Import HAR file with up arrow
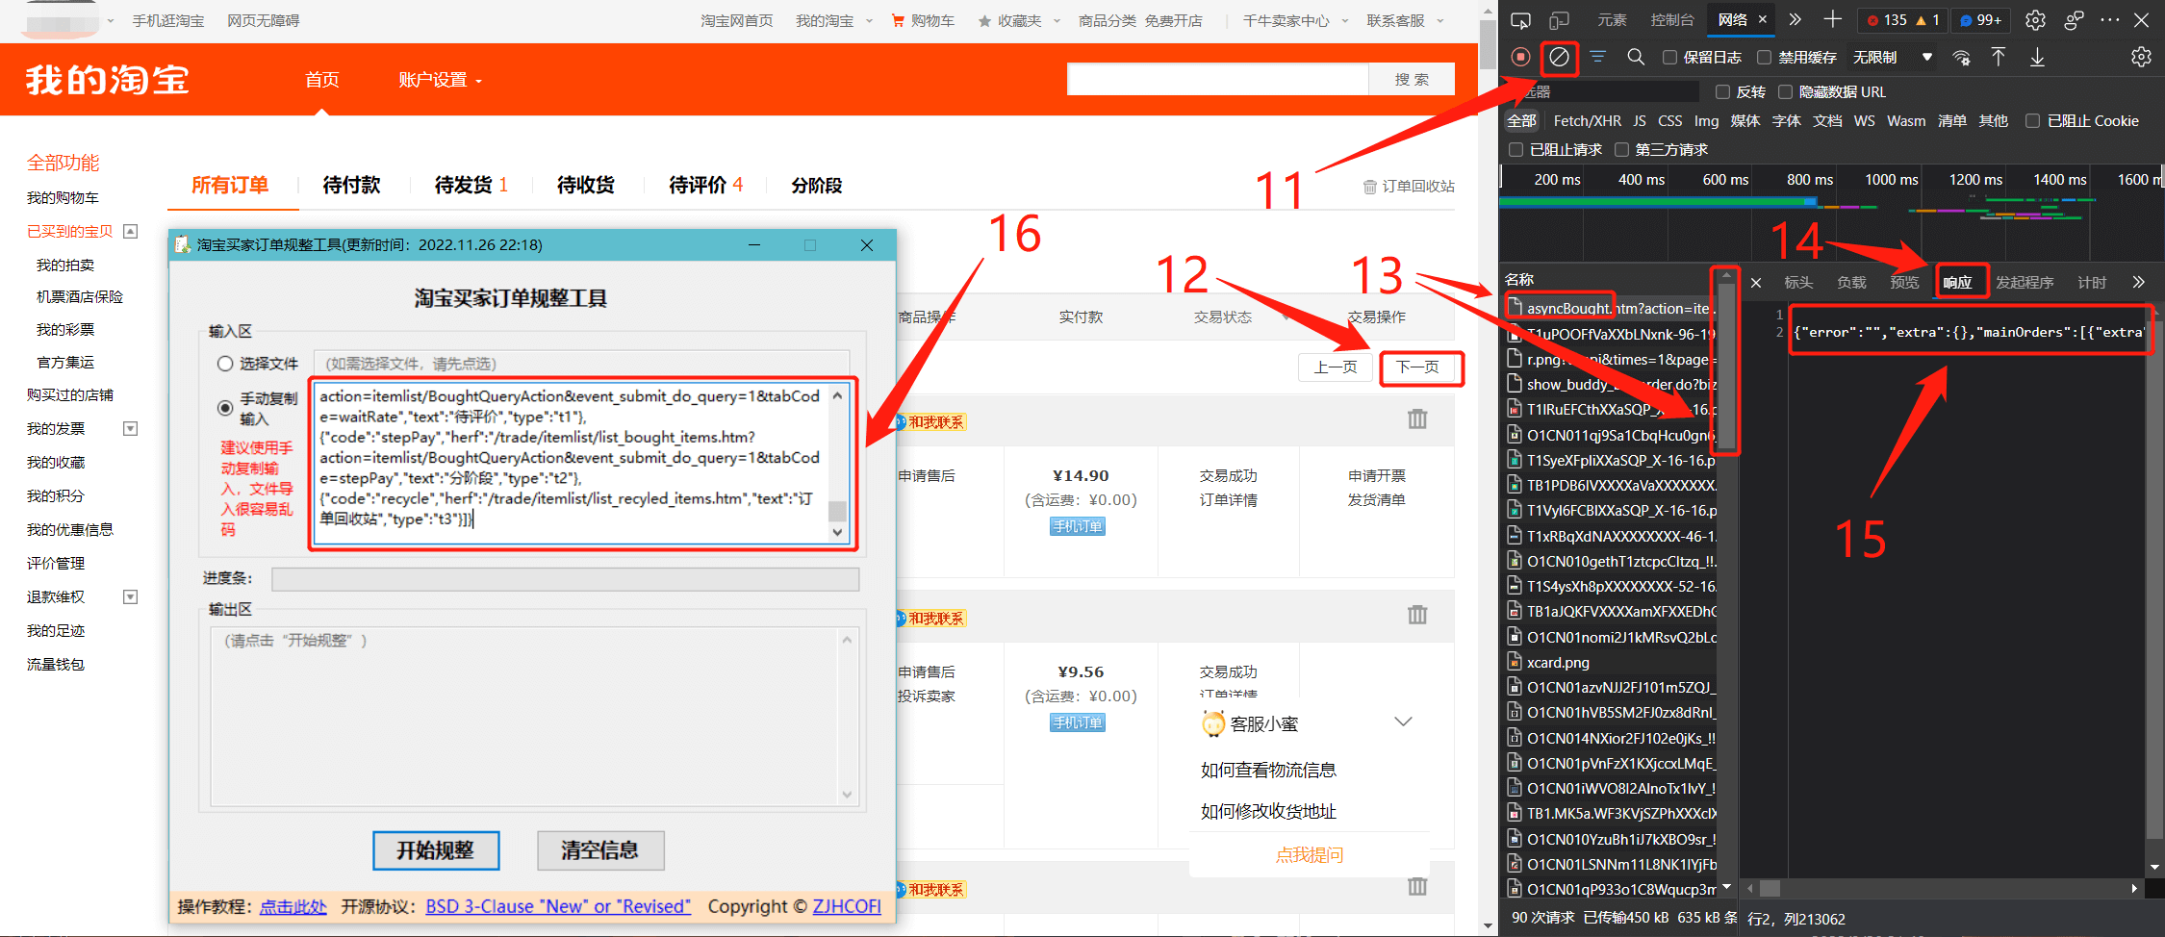 click(1999, 57)
